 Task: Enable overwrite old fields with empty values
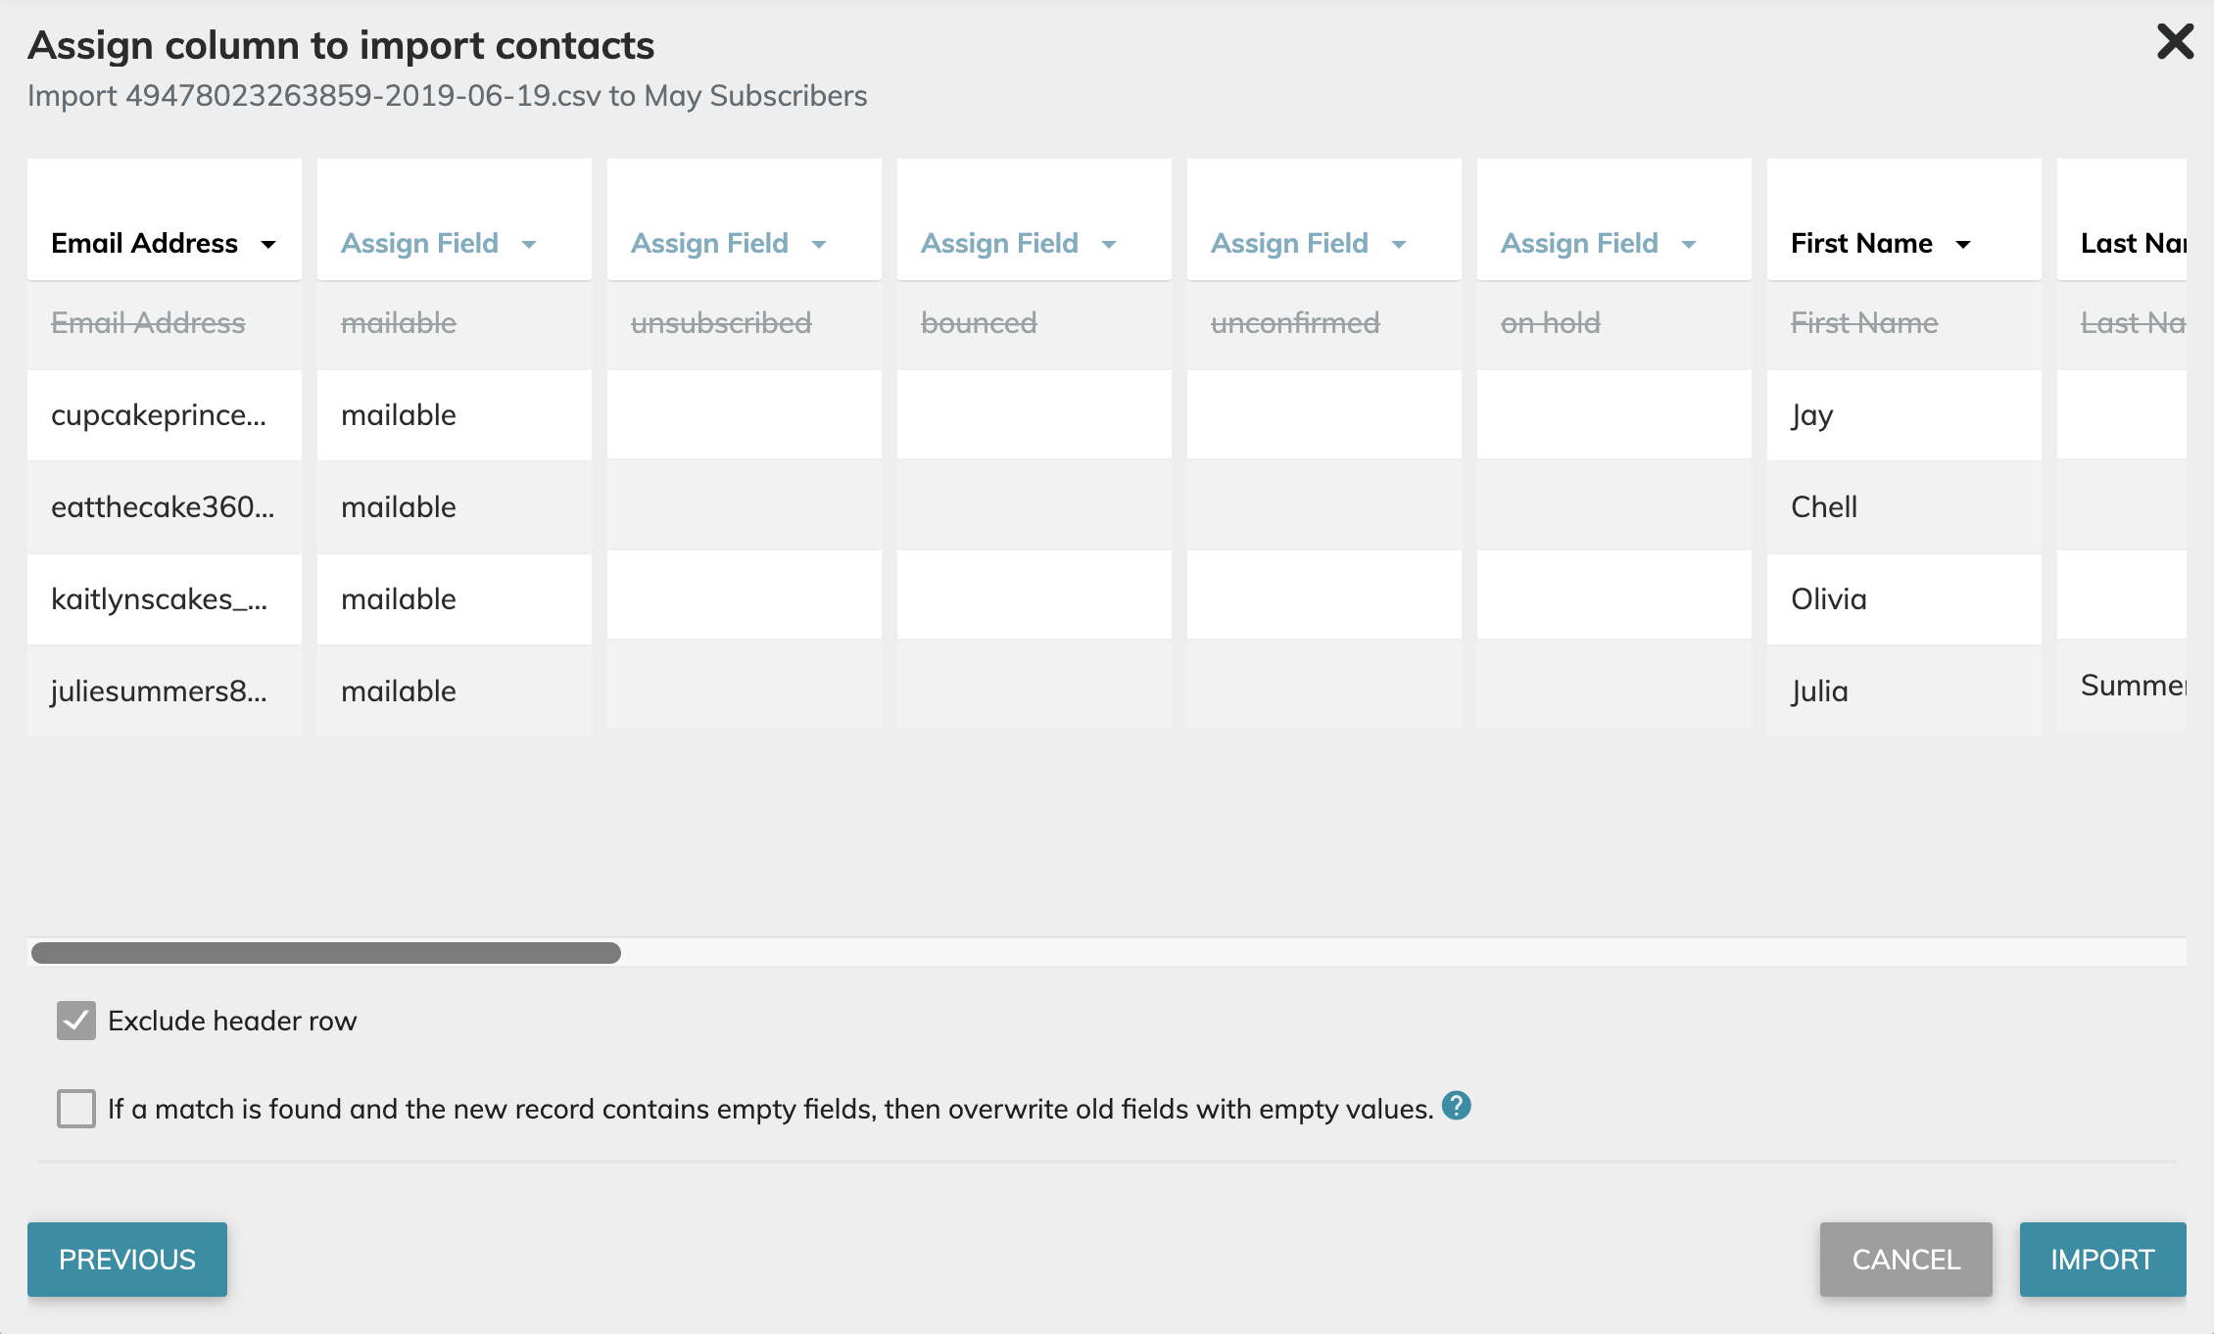76,1109
